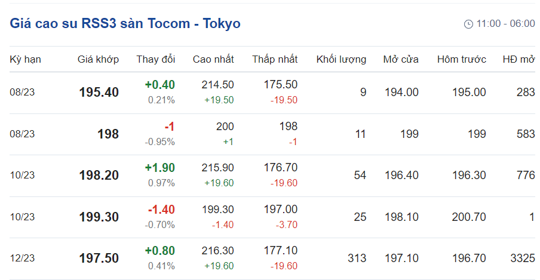Open the "Giá cao su RSS3 sàn Tocom - Tokyo" heading
540x280 pixels.
click(125, 24)
